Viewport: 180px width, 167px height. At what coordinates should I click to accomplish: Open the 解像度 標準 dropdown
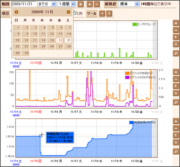(x=129, y=4)
